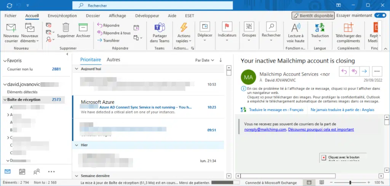Select the Boîte de réception folder

pyautogui.click(x=33, y=100)
